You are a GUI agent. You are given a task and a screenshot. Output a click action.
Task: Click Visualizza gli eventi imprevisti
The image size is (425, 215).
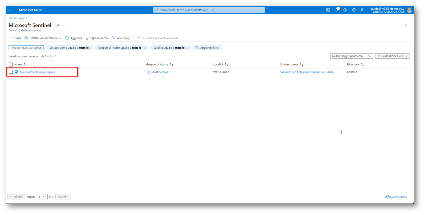tap(158, 38)
